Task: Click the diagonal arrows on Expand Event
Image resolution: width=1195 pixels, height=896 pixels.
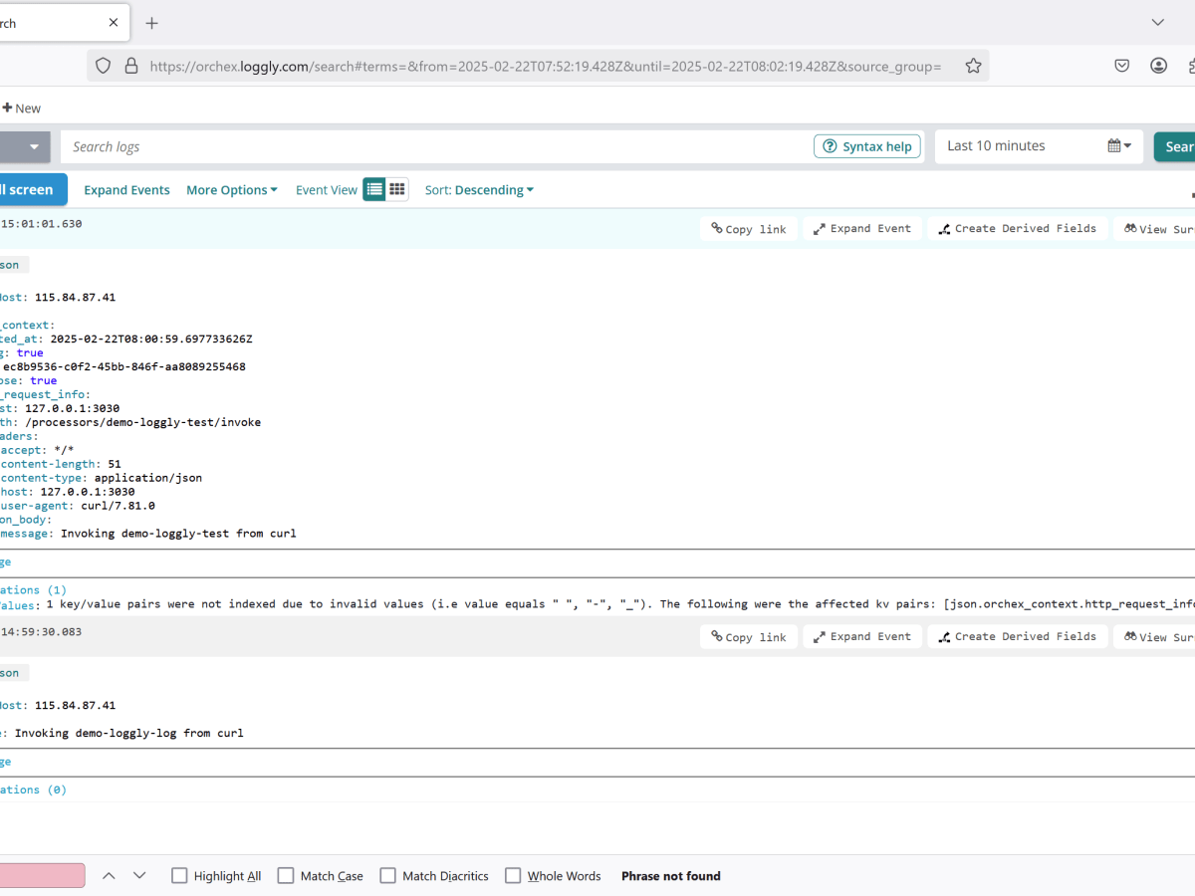Action: (821, 228)
